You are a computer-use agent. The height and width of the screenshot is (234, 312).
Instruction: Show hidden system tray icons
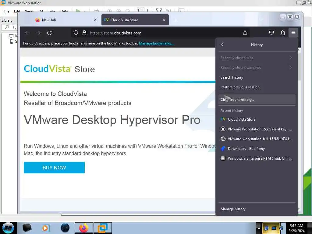click(x=259, y=228)
